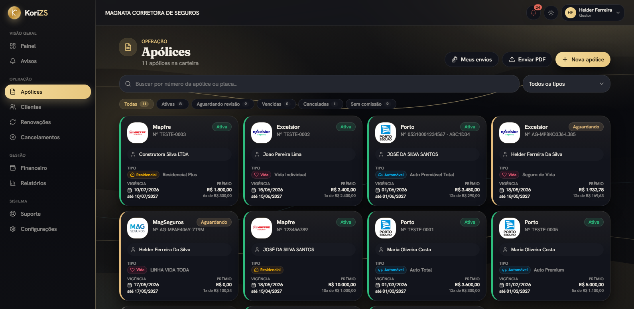
Task: Open the notifications bell icon
Action: (534, 13)
